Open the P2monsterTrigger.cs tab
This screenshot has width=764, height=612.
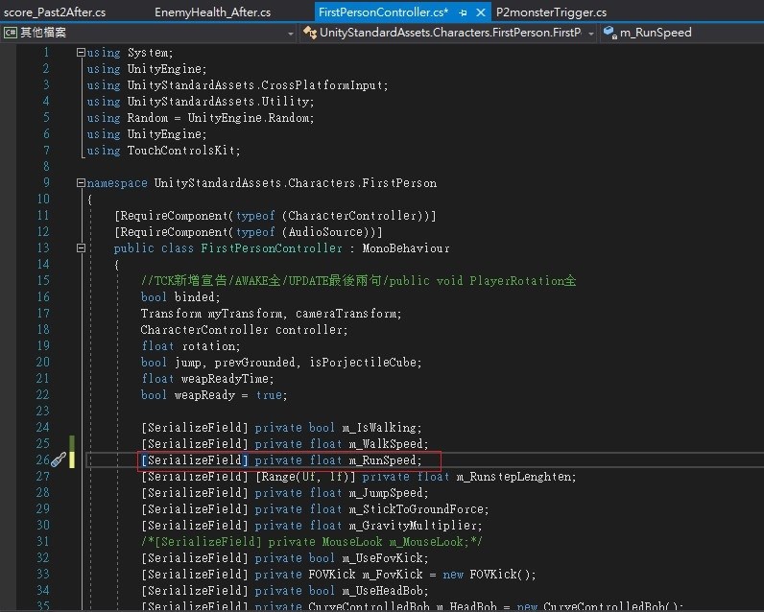551,12
